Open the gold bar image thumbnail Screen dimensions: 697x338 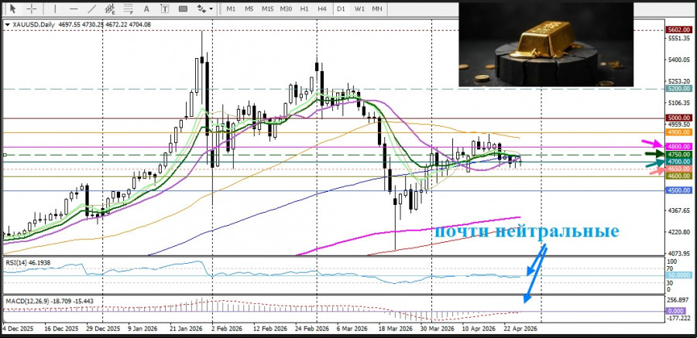pos(546,44)
